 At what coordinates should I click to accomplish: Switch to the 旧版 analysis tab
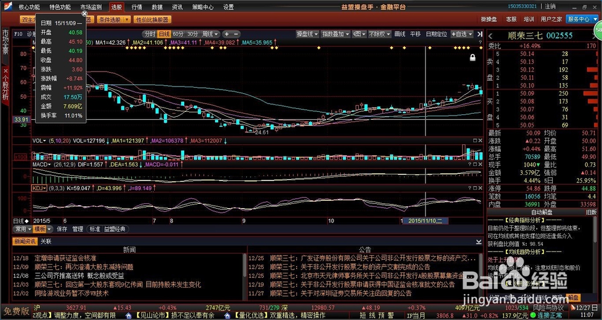(x=591, y=212)
